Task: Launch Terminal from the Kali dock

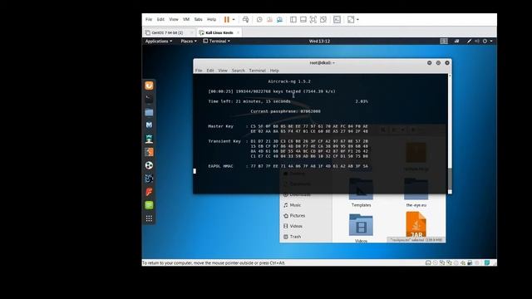Action: pos(149,99)
